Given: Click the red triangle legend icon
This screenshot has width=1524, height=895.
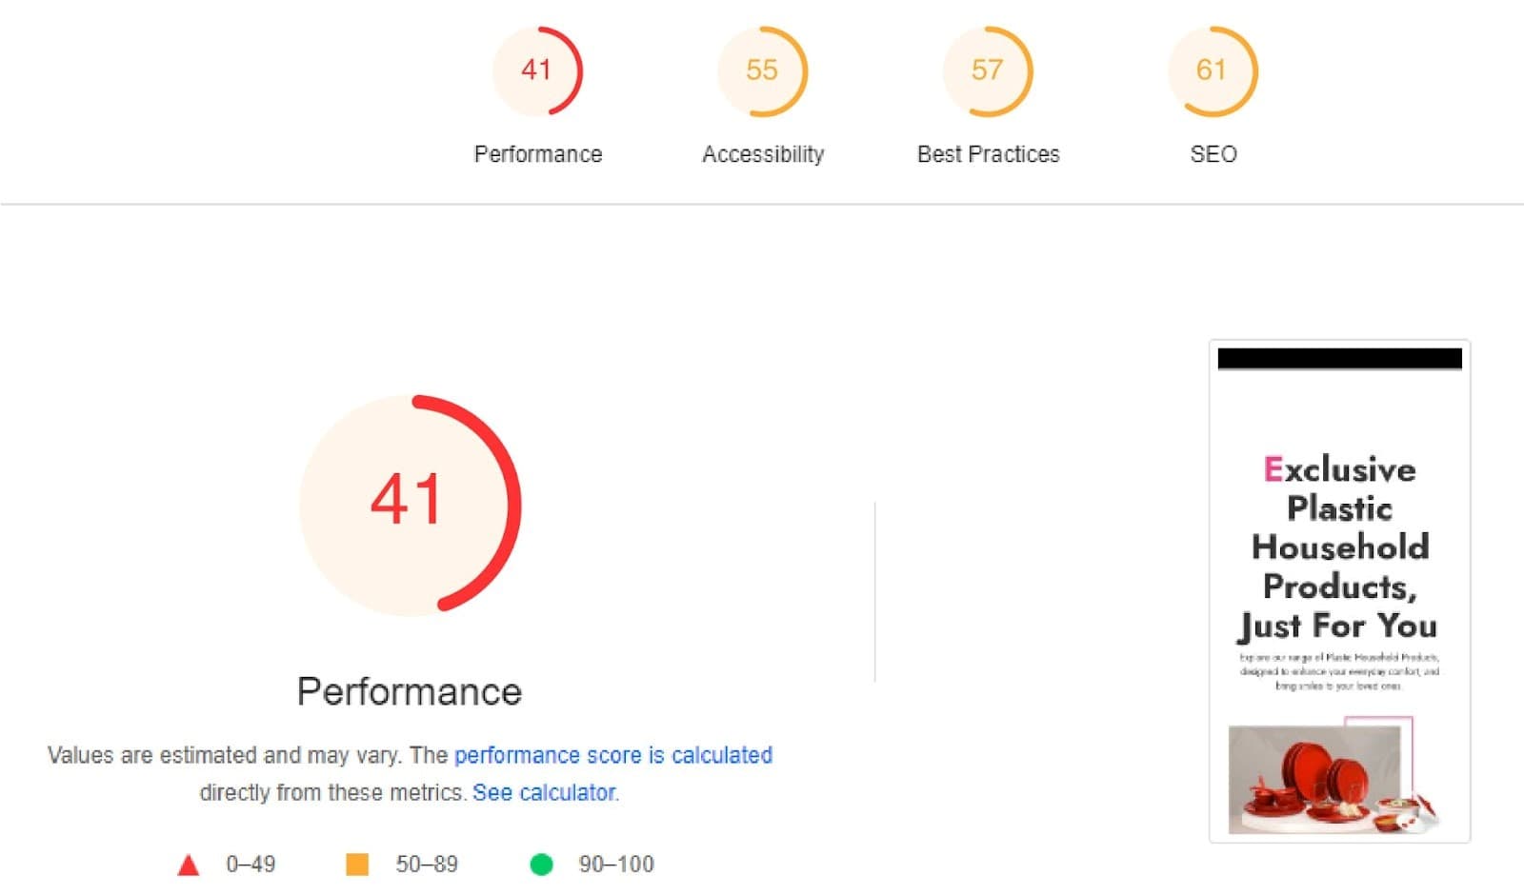Looking at the screenshot, I should (x=189, y=865).
